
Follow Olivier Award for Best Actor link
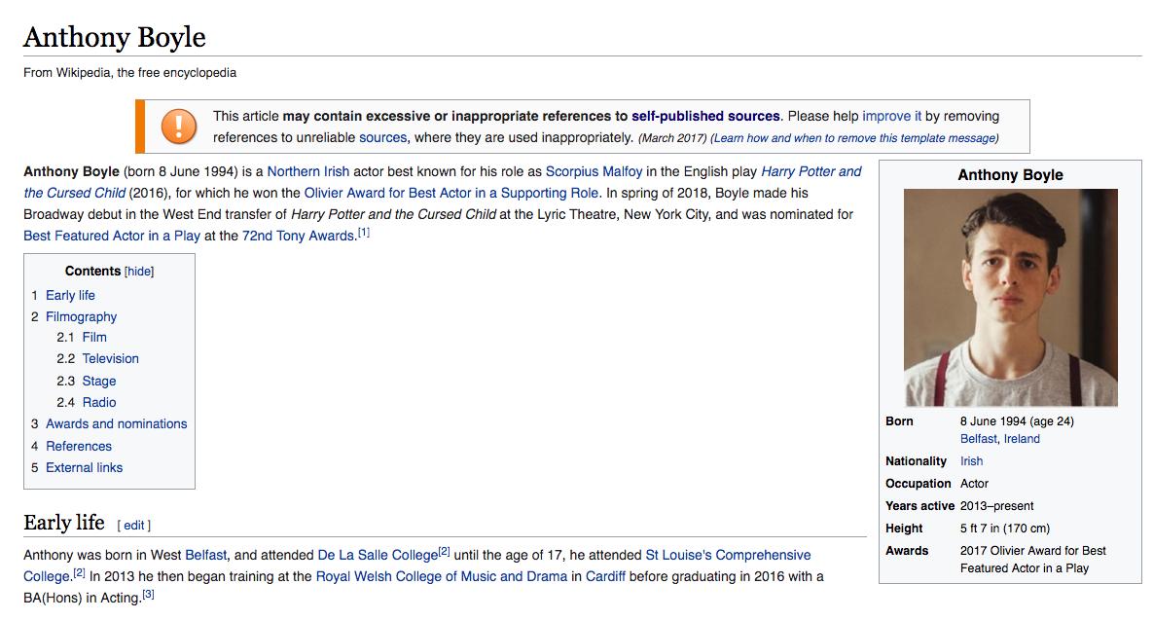(x=451, y=193)
